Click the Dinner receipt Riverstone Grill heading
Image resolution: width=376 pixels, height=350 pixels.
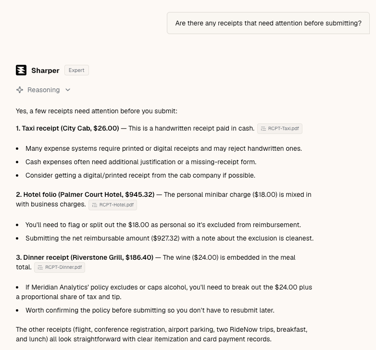tap(85, 257)
